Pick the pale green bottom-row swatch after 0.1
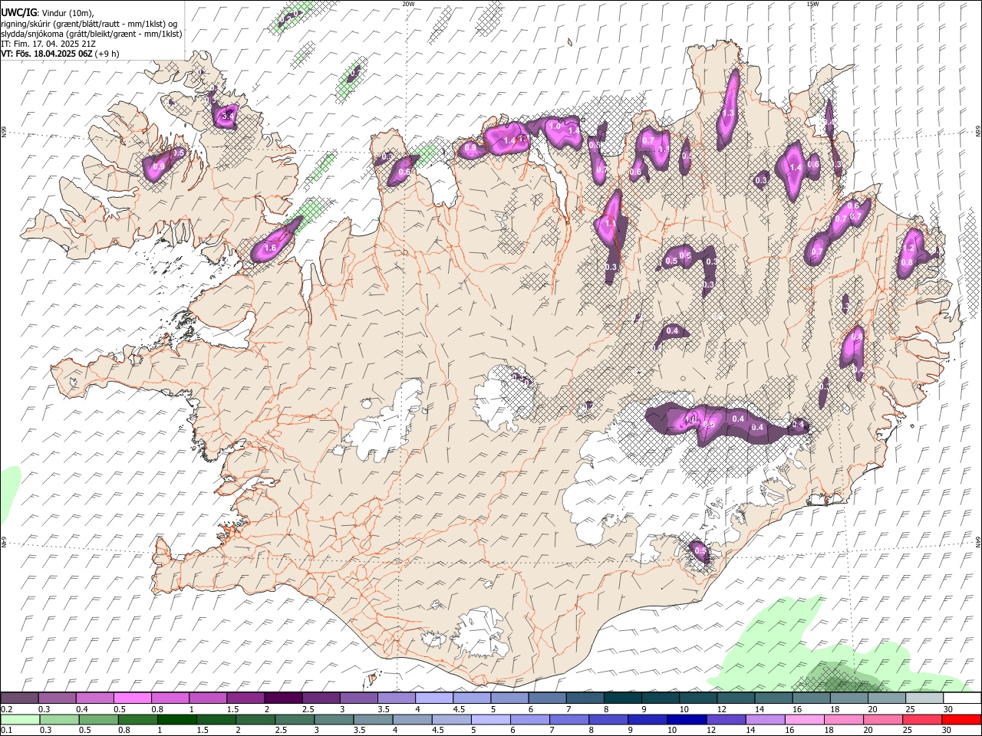Viewport: 982px width, 736px height. (x=19, y=720)
